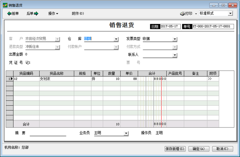Screen dimensions: 240x157
Task: Open the 联系人 contact dropdown
Action: pos(175,55)
